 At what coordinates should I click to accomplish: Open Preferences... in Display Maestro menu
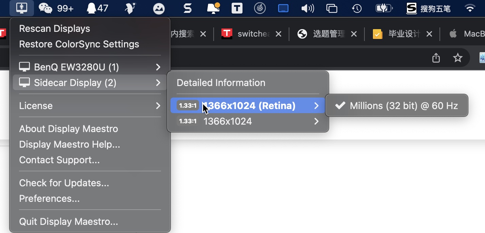[49, 198]
